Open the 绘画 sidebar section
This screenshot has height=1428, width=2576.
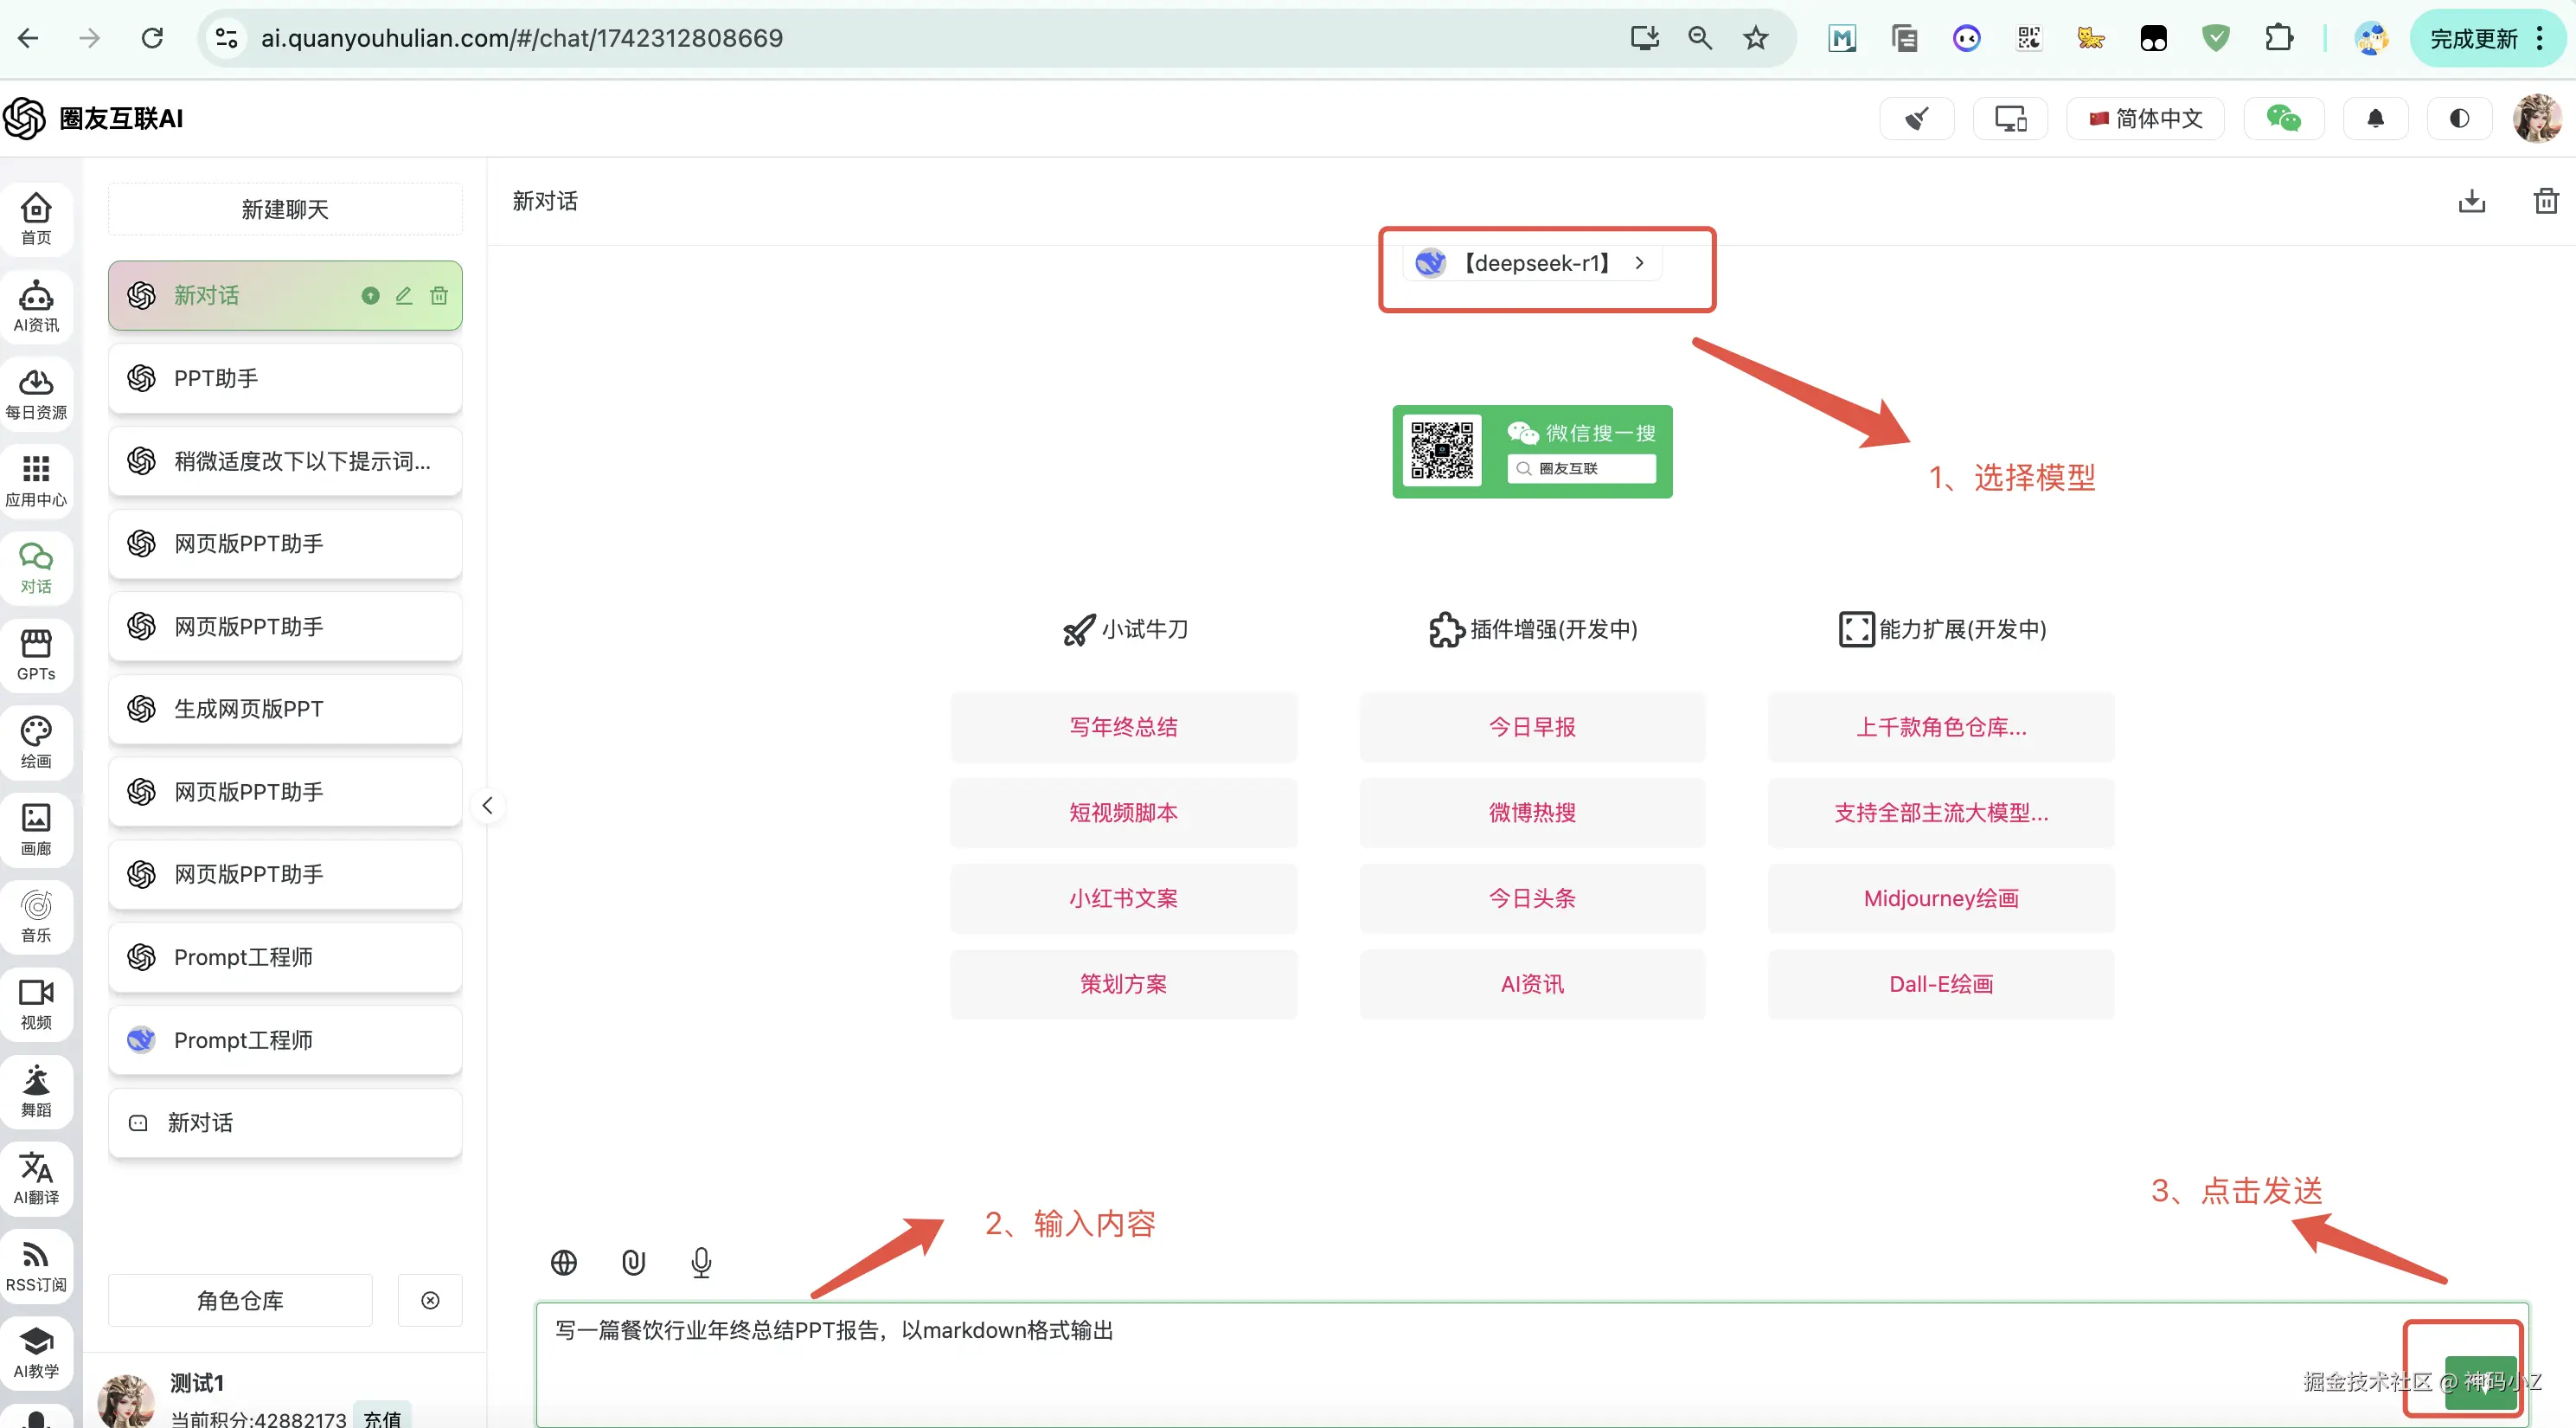pos(36,742)
